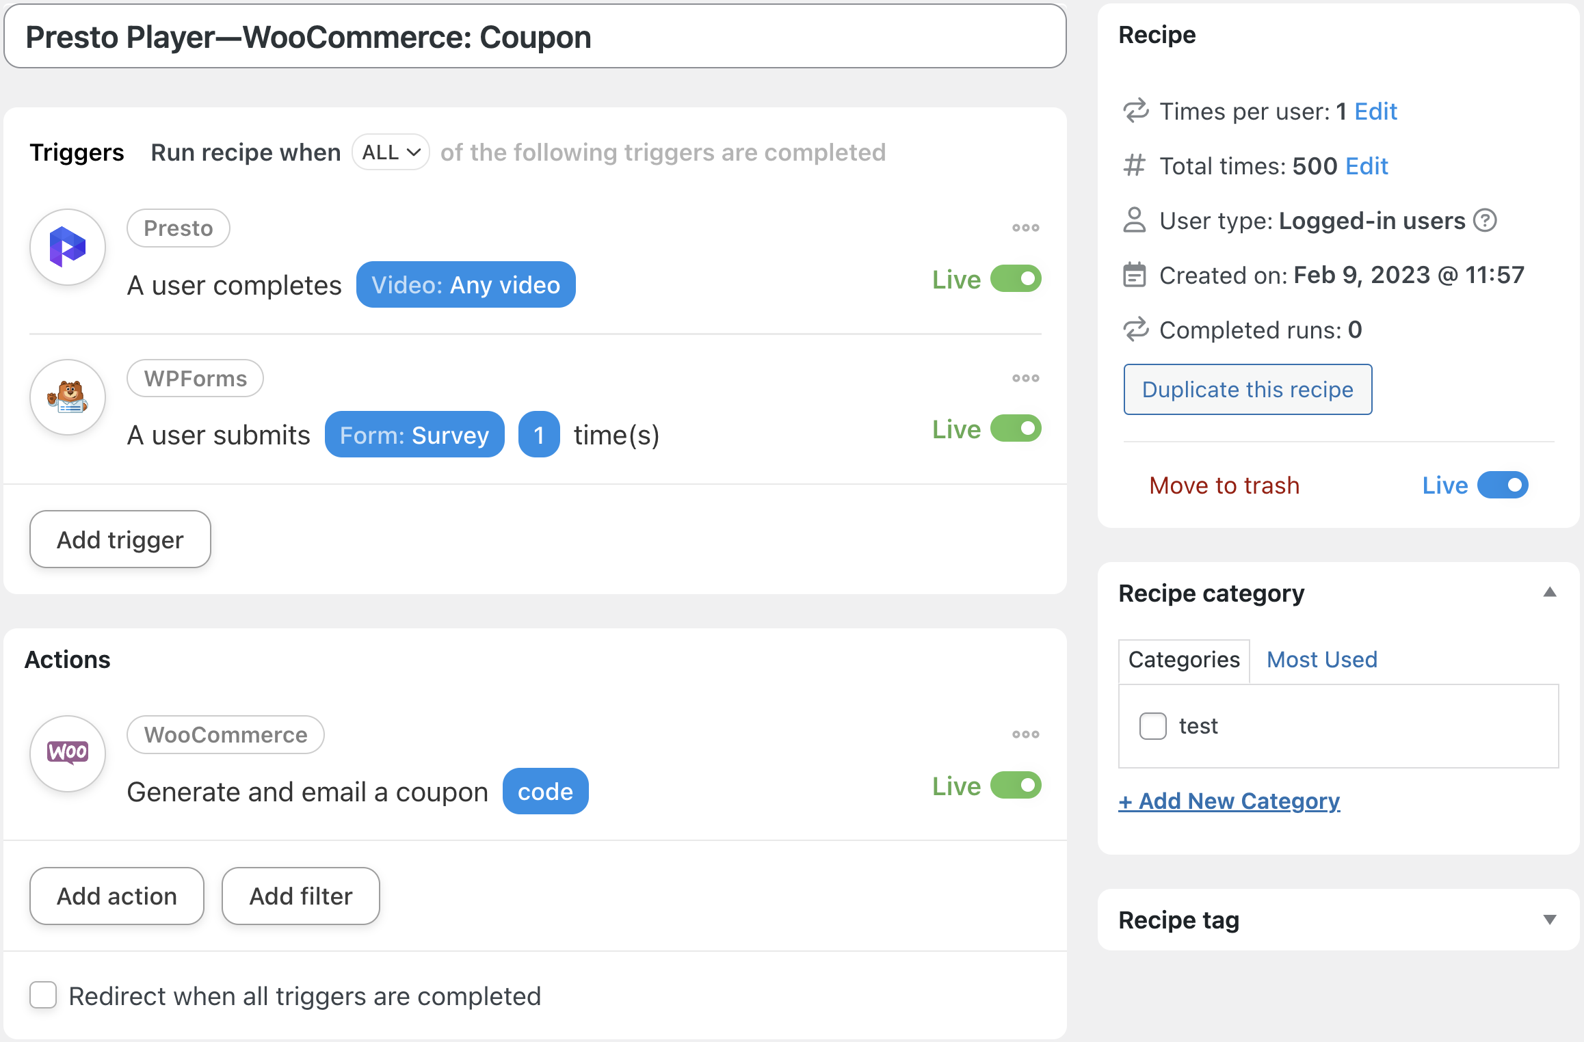
Task: Click Move to trash link
Action: pos(1224,485)
